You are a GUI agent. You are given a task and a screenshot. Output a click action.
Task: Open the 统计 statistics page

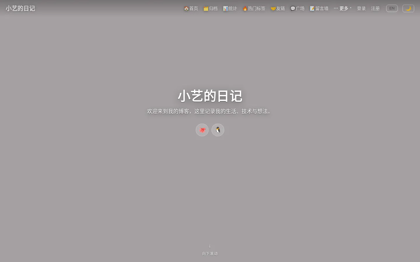(x=230, y=8)
